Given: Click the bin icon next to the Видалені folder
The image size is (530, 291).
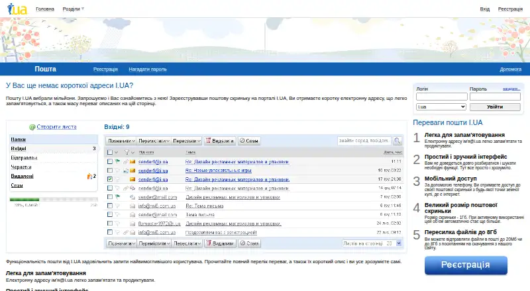Looking at the screenshot, I should click(89, 176).
